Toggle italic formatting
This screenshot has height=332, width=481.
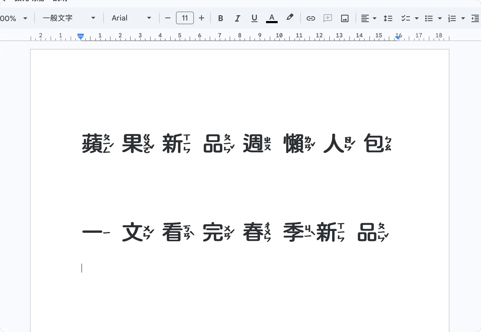pos(237,18)
